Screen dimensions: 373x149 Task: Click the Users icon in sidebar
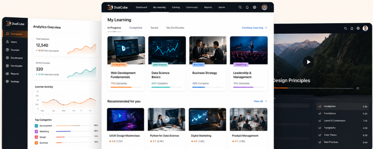click(7, 42)
